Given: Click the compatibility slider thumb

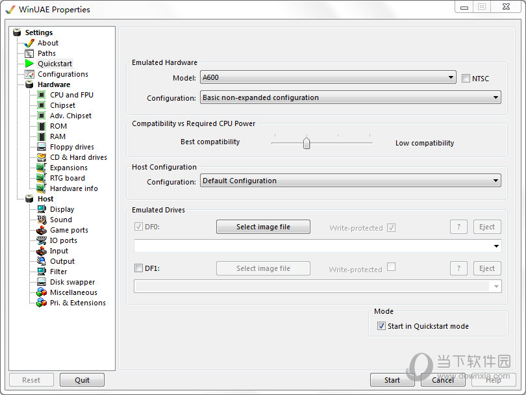Looking at the screenshot, I should click(x=307, y=143).
